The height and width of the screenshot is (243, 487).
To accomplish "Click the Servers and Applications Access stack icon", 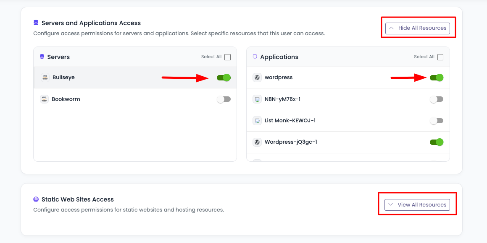I will coord(36,23).
